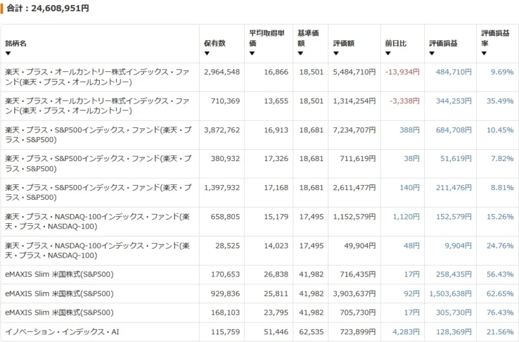Click the 35.49% return rate
Viewport: 519px width, 342px height.
[x=500, y=101]
